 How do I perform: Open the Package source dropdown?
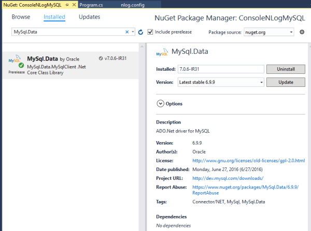268,32
